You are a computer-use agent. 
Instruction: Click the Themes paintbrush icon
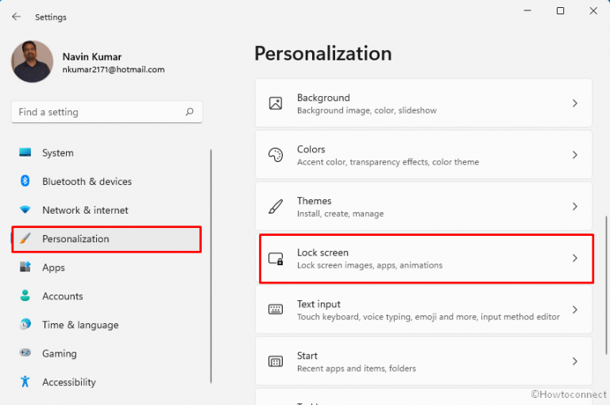[x=276, y=206]
